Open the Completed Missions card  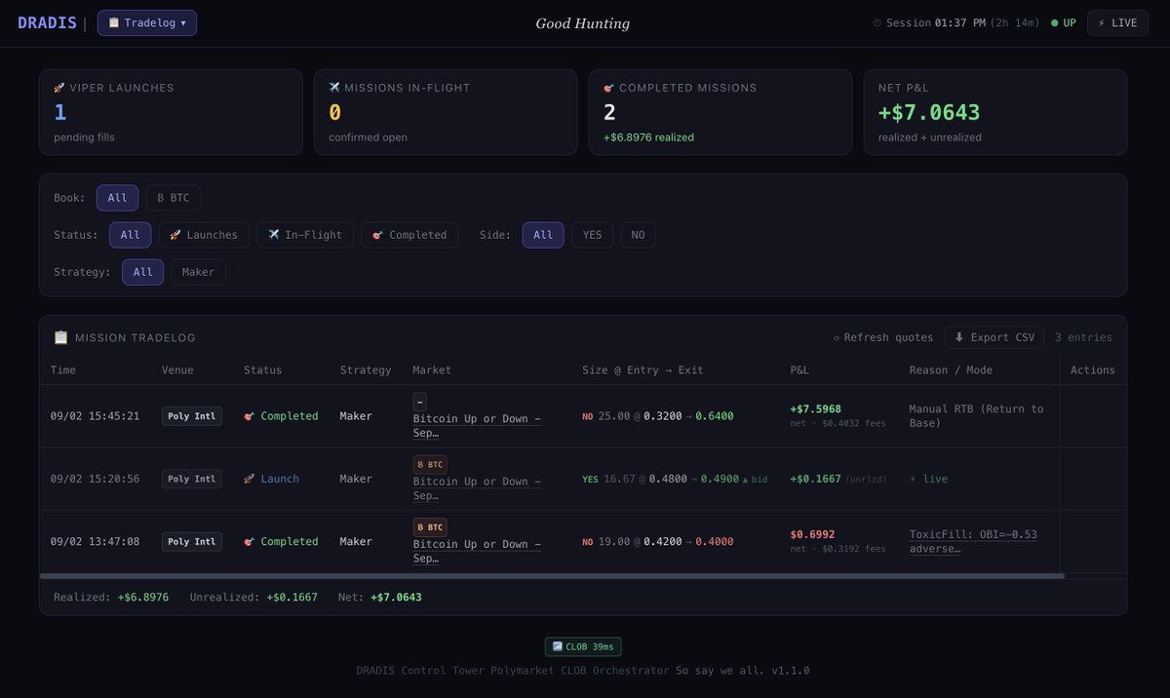tap(721, 112)
